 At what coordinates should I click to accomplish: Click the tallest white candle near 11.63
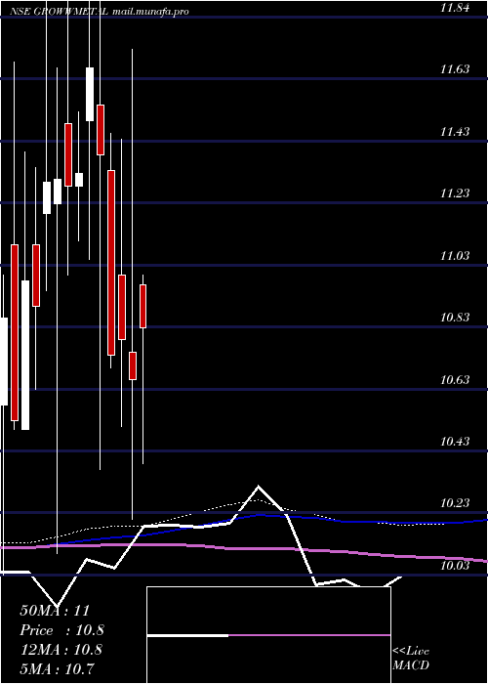[x=90, y=94]
